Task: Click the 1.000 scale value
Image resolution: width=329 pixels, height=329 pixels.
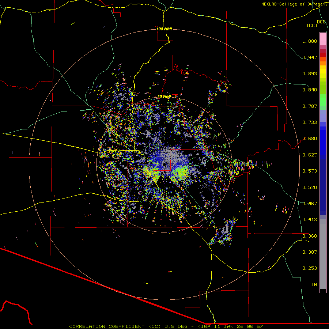Action: click(x=310, y=41)
